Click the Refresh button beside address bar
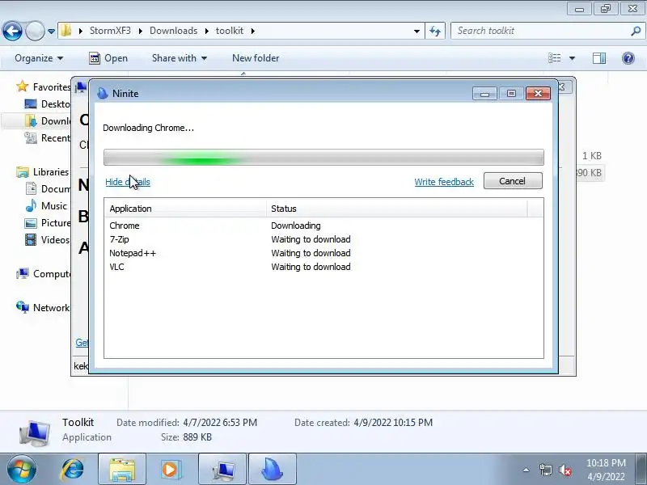Screen dimensions: 647x485 (x=435, y=31)
